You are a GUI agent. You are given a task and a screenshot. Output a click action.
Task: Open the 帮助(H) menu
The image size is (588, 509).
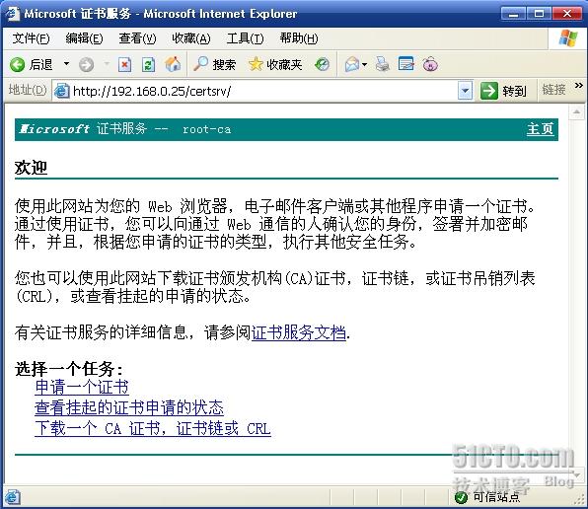(x=299, y=38)
